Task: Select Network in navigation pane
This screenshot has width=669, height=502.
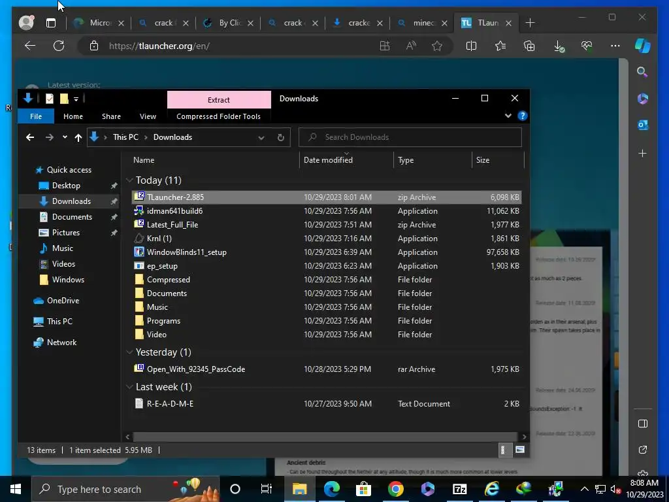Action: pyautogui.click(x=62, y=343)
